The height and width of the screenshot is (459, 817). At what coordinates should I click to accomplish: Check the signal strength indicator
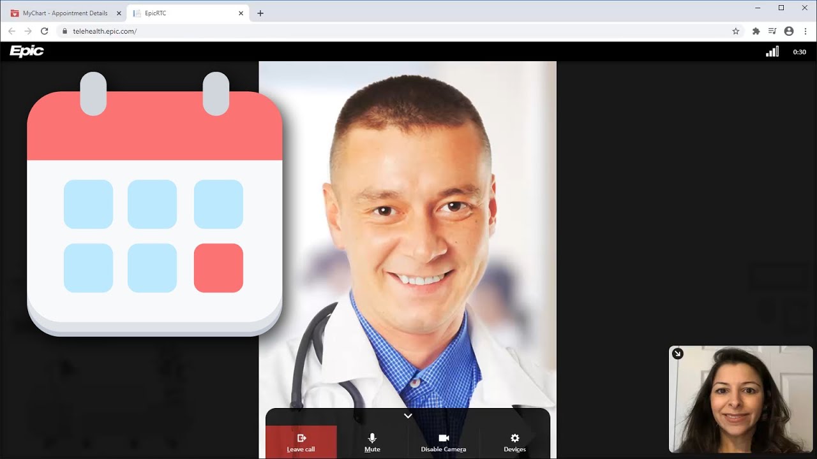pyautogui.click(x=772, y=52)
